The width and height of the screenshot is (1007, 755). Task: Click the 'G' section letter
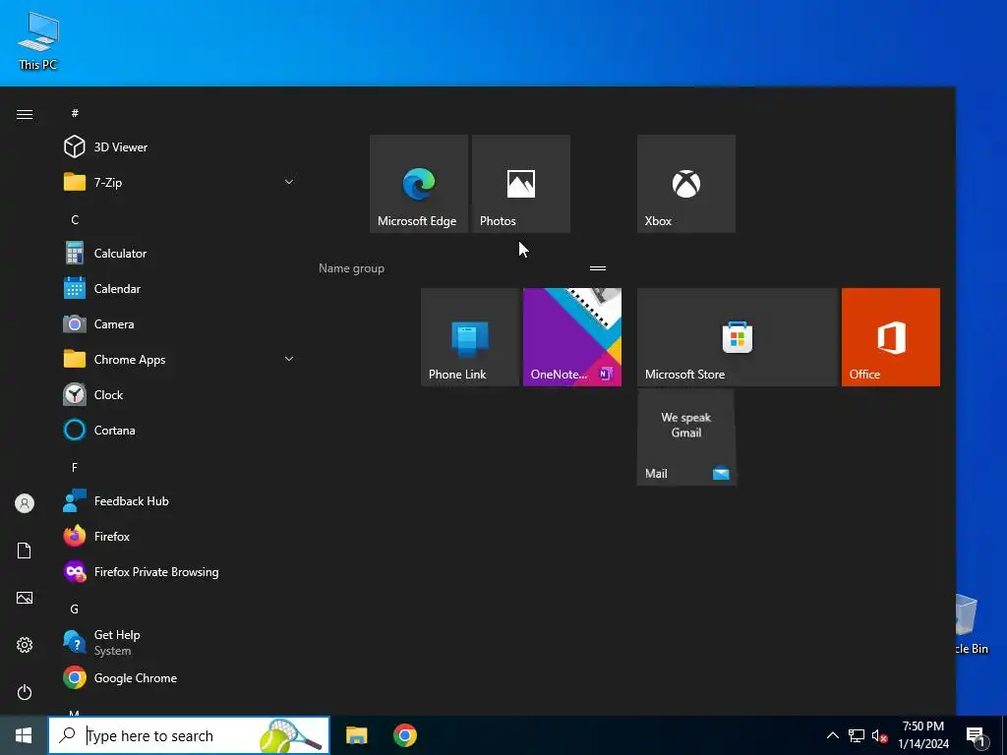click(75, 609)
